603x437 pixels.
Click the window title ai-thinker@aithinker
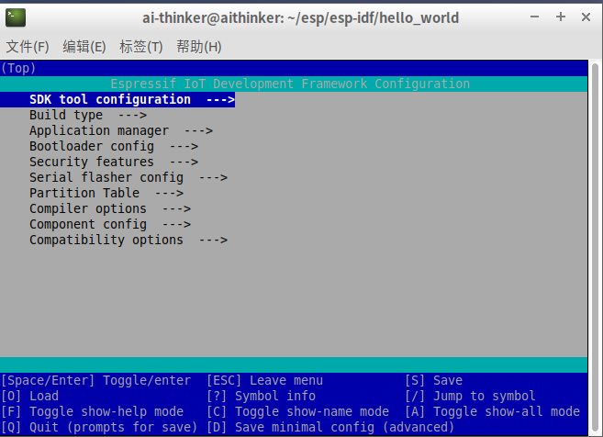click(300, 17)
